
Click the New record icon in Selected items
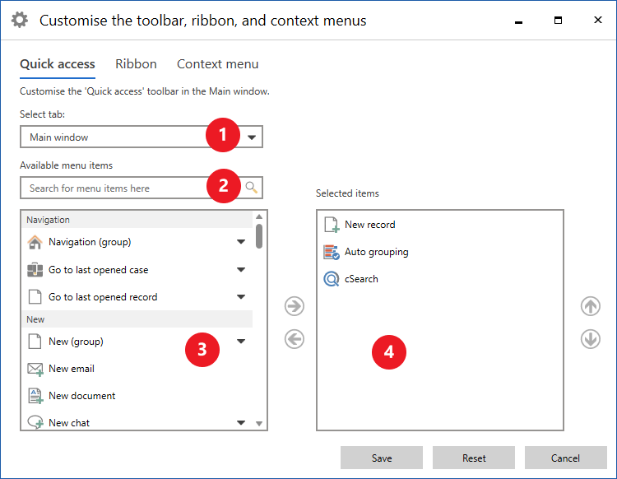[x=332, y=225]
